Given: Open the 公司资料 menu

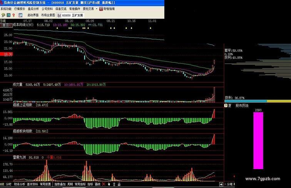Looking at the screenshot, I should pyautogui.click(x=47, y=9).
